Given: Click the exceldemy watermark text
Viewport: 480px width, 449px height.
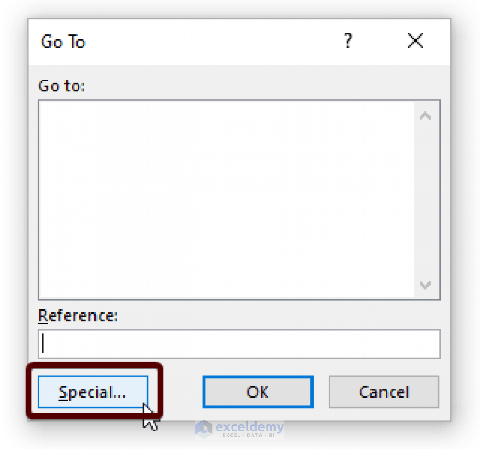Looking at the screenshot, I should click(x=249, y=429).
